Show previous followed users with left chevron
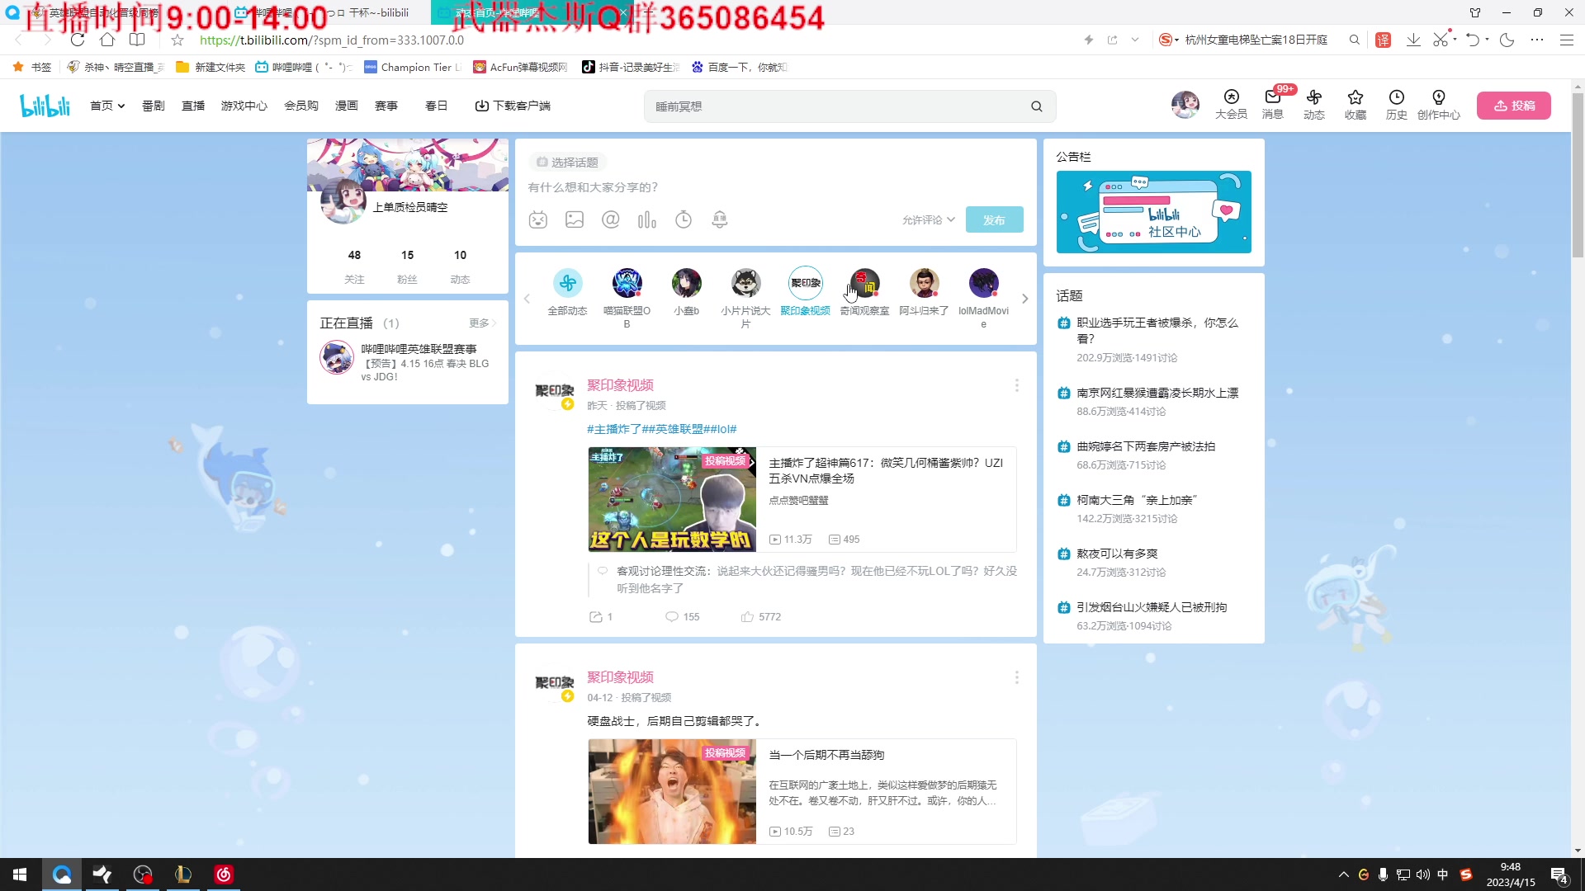This screenshot has height=891, width=1585. coord(527,299)
